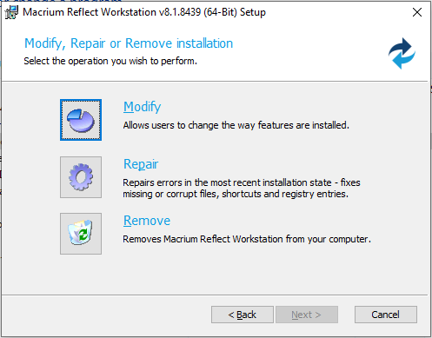
Task: Select the Repair heading link
Action: [141, 164]
